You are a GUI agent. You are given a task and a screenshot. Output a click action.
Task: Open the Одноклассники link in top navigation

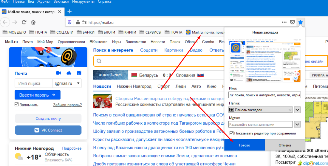coord(71,42)
